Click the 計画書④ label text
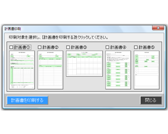Screen dimensions: 168x134 click(x=118, y=47)
